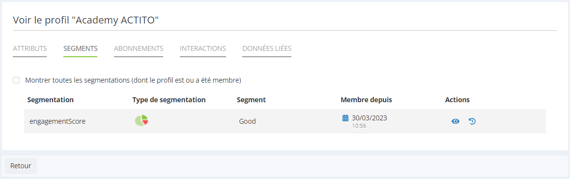Open the ABONNEMENTS tab
The image size is (570, 179).
click(139, 48)
